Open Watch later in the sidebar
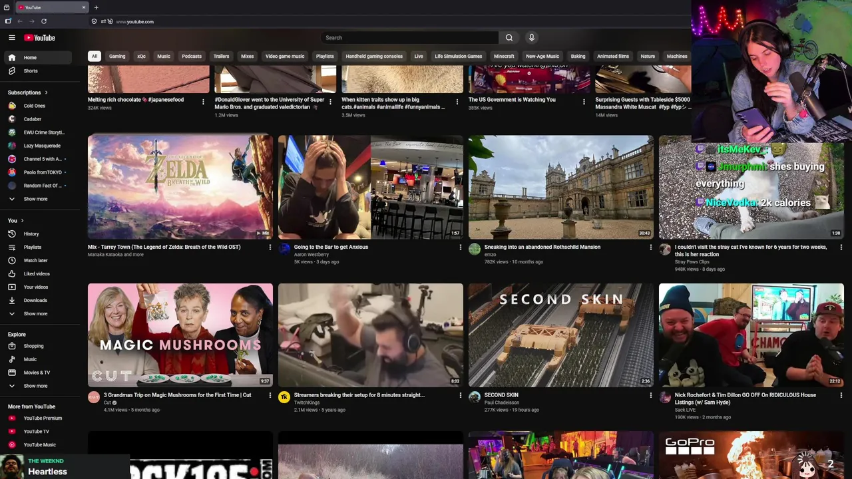This screenshot has width=852, height=479. pyautogui.click(x=37, y=261)
